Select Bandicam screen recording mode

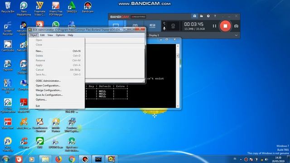116,25
